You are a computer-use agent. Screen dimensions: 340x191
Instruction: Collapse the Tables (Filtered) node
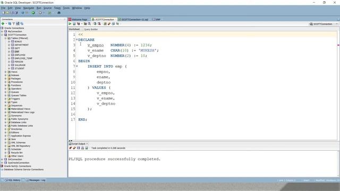click(6, 38)
